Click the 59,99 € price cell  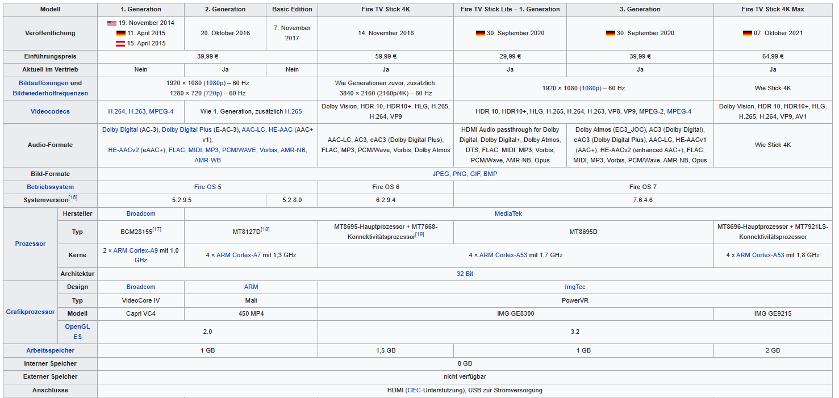tap(386, 56)
